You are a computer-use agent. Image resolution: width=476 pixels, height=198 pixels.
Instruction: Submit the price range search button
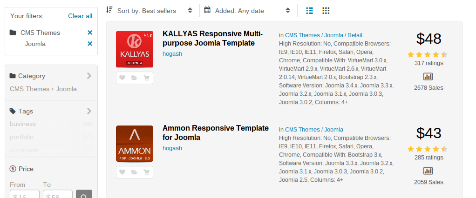pos(84,194)
